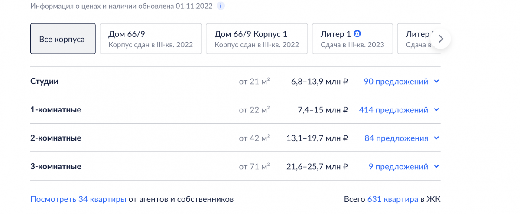Select the Литер 1 building tab

click(352, 39)
